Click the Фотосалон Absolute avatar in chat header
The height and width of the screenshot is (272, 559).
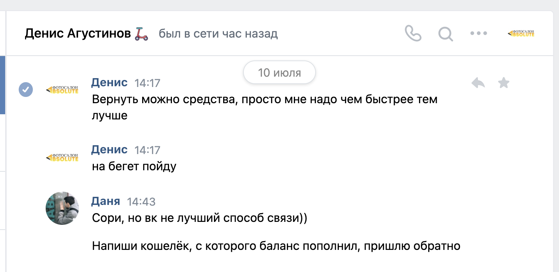[x=521, y=34]
